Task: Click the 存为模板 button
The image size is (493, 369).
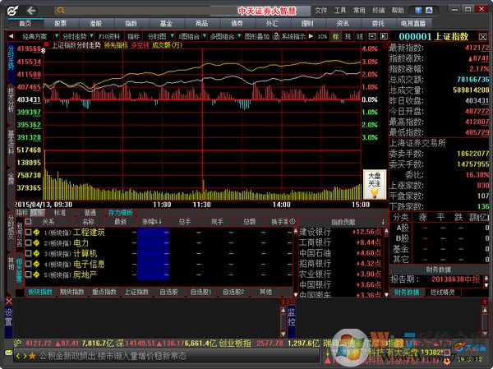Action: pyautogui.click(x=119, y=212)
